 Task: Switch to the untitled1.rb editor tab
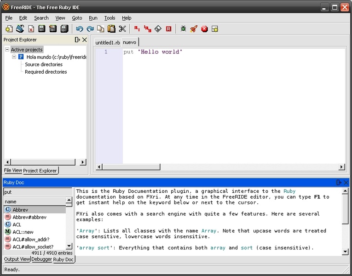coord(108,42)
